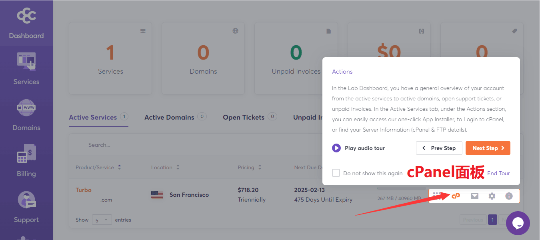Viewport: 540px width, 240px height.
Task: Switch to Open Tickets tab
Action: coord(244,117)
